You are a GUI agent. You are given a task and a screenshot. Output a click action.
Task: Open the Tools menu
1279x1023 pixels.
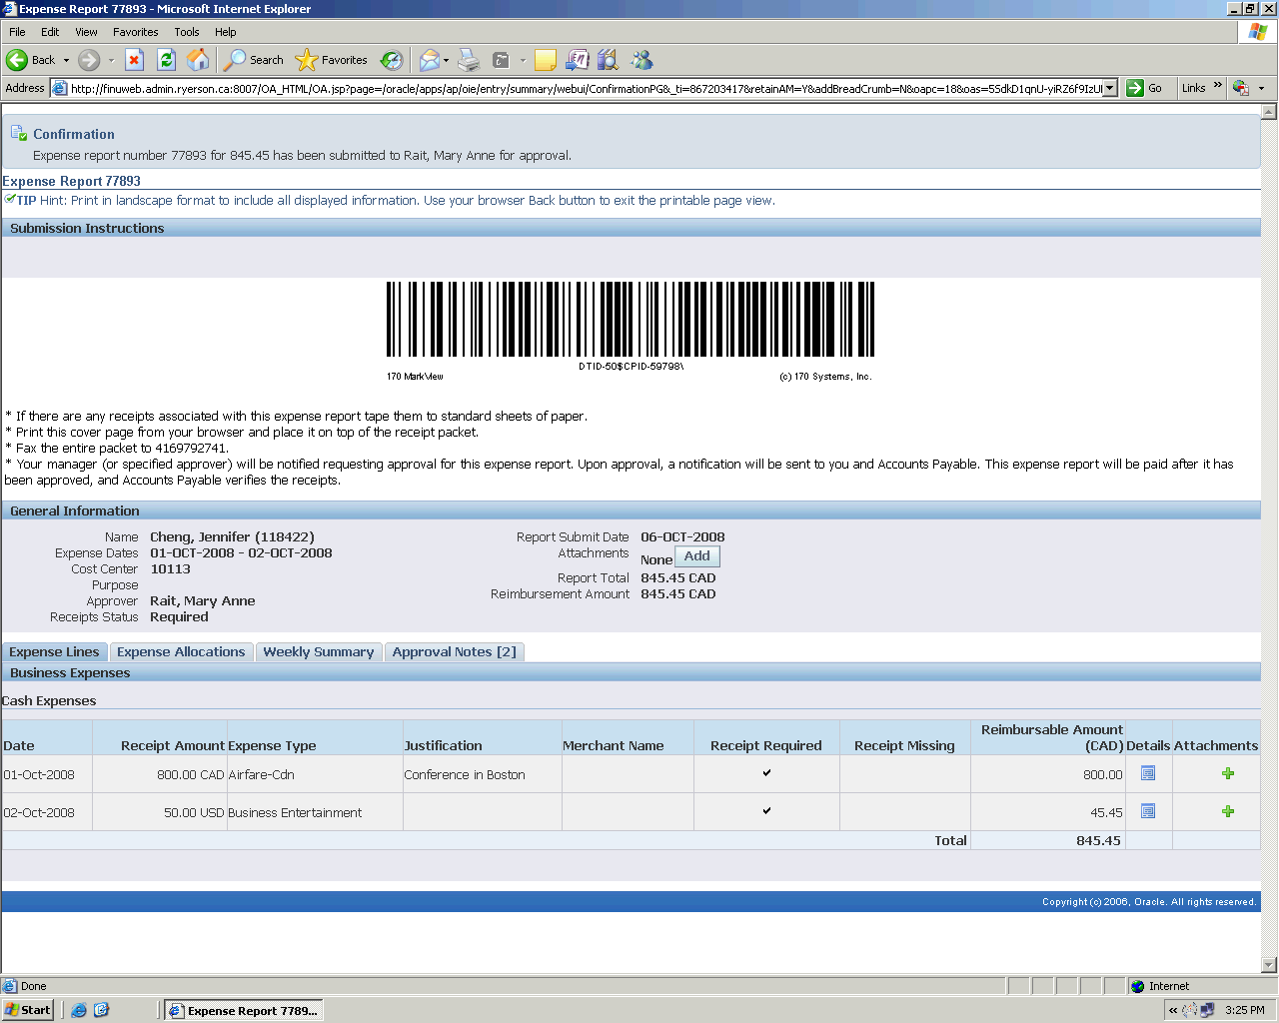coord(186,32)
